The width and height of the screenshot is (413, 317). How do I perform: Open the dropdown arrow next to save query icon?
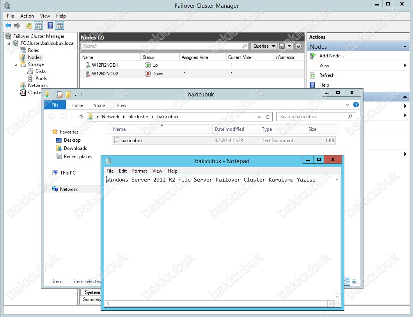pos(289,46)
